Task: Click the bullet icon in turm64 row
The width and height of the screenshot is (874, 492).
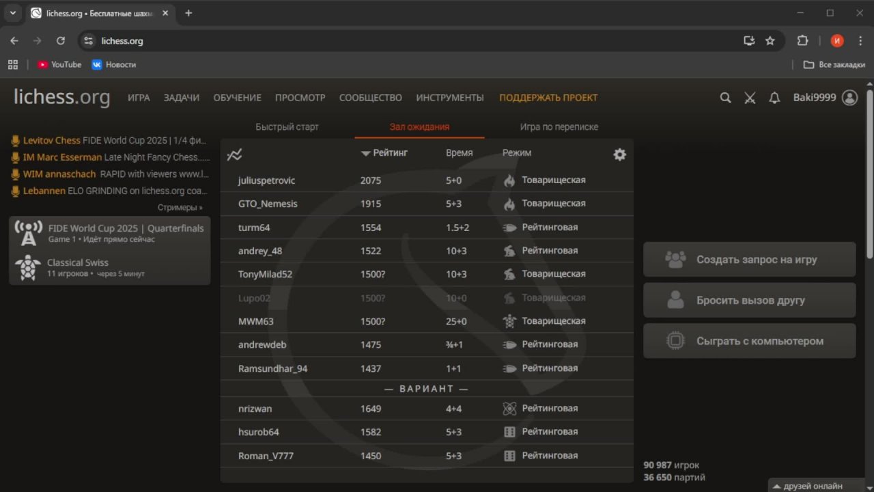Action: click(509, 228)
